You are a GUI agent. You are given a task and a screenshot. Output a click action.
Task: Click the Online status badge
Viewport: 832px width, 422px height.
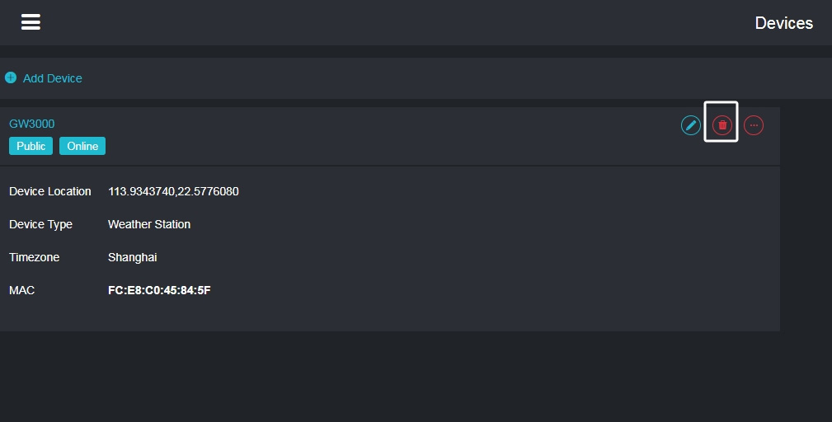click(82, 146)
